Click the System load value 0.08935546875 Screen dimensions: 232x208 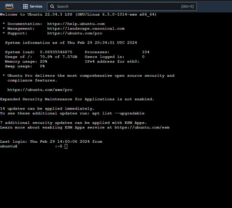click(56, 52)
